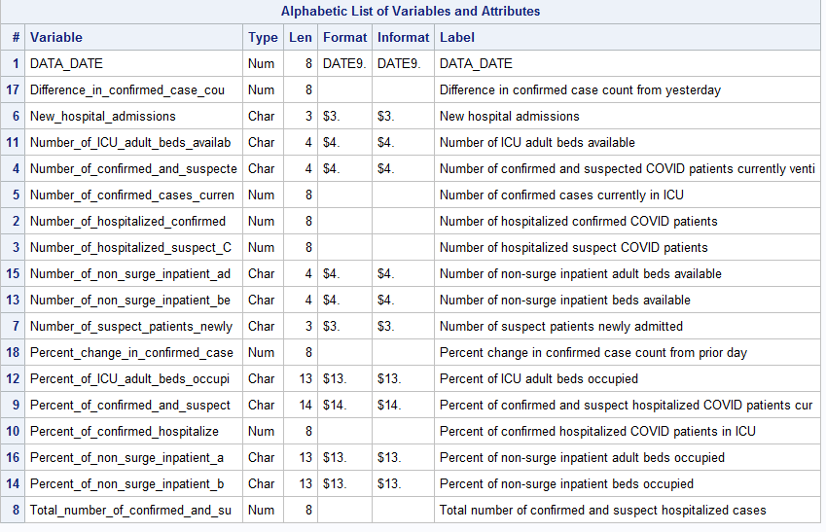Click the New_hospital_admissions variable cell
826x532 pixels.
(x=103, y=116)
